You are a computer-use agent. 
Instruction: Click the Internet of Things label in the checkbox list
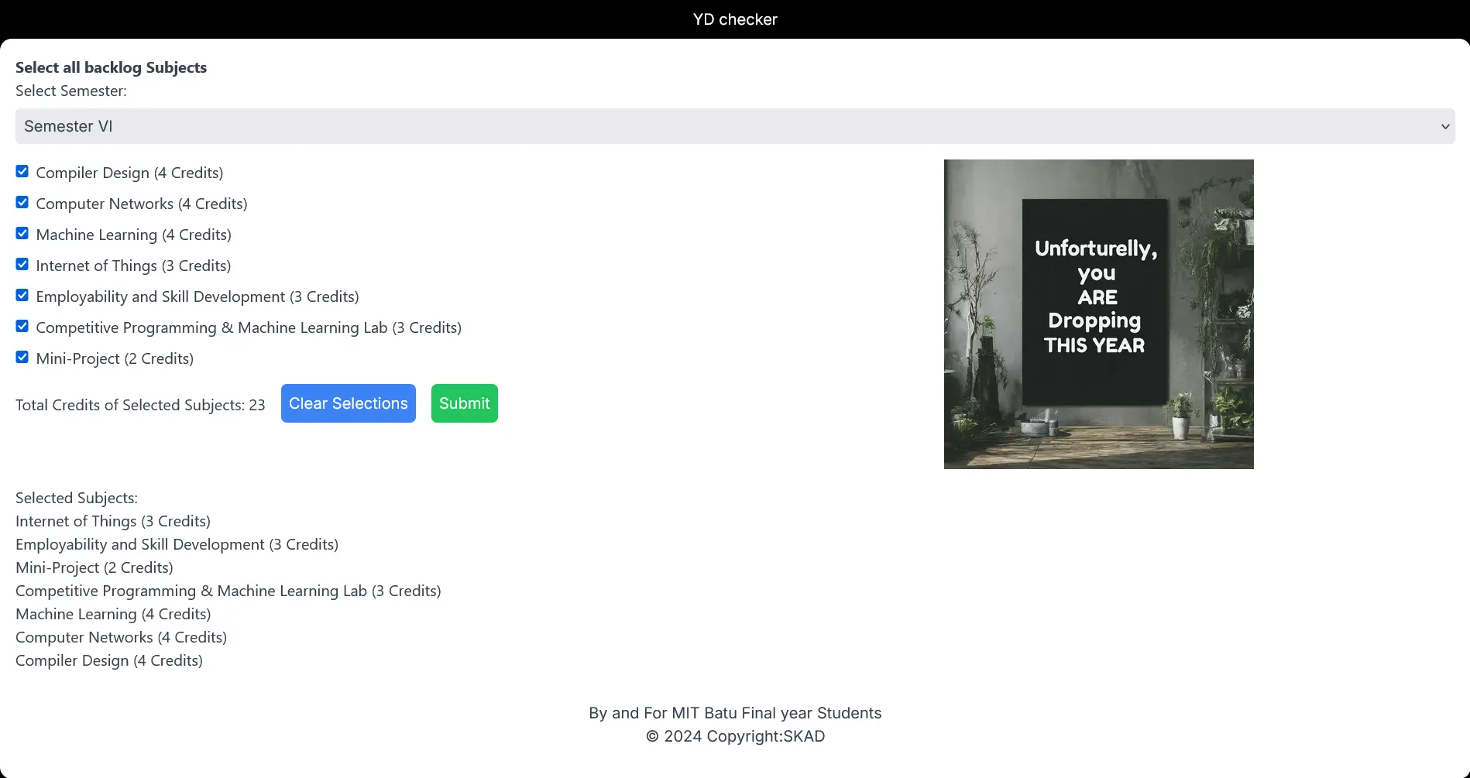point(133,266)
